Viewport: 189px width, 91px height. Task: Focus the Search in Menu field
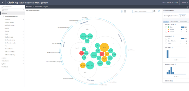(12, 7)
